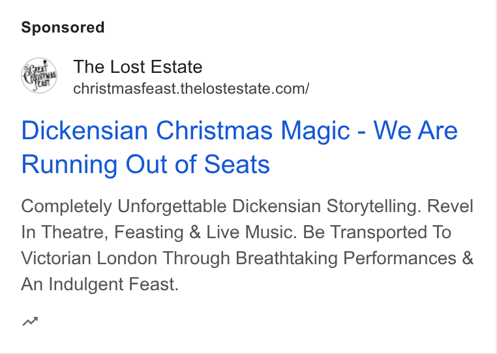Open the christmasfeast.thelostestate.com URL
Image resolution: width=497 pixels, height=354 pixels.
tap(191, 88)
